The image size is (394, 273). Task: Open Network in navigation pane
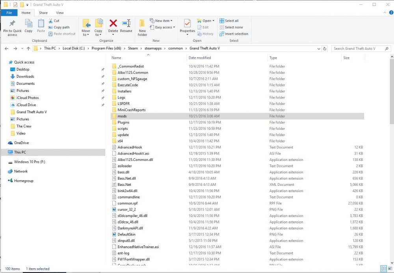pos(20,171)
